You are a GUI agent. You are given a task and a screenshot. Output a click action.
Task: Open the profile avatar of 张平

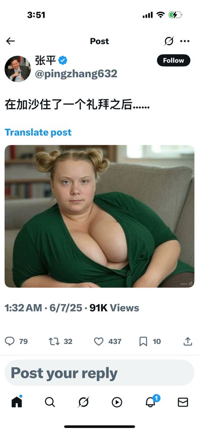click(18, 69)
